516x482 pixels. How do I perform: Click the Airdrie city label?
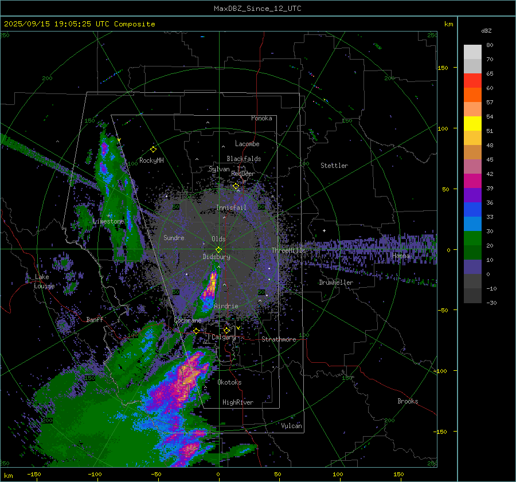pyautogui.click(x=226, y=306)
